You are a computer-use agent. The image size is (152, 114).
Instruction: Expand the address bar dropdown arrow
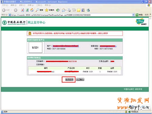tap(133, 15)
